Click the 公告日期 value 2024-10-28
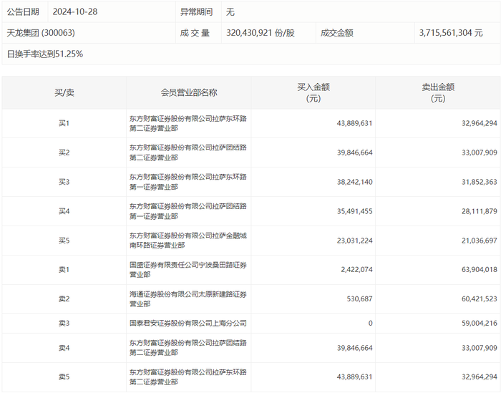 [74, 12]
